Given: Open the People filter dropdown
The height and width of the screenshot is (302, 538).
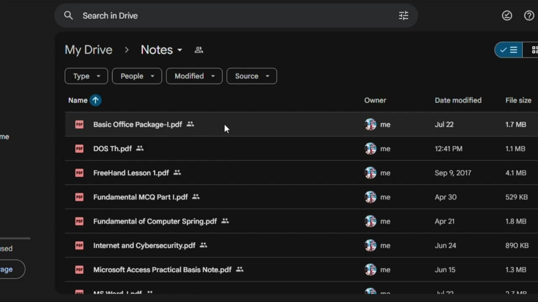Looking at the screenshot, I should tap(137, 76).
